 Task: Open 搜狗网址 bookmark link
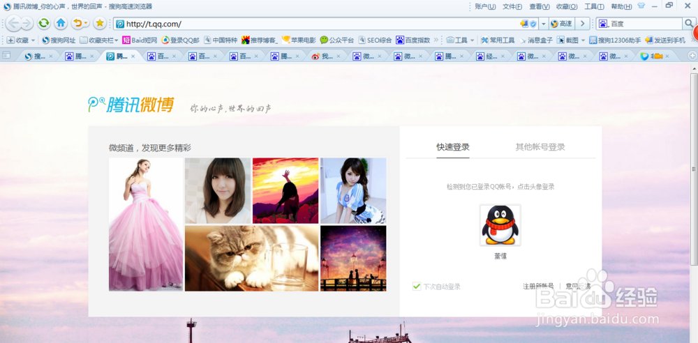coord(59,40)
